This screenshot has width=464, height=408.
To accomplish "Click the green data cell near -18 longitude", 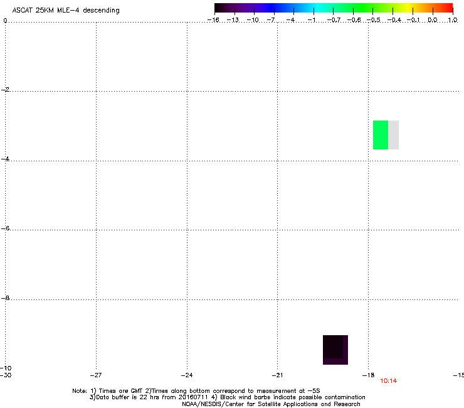I will tap(381, 135).
